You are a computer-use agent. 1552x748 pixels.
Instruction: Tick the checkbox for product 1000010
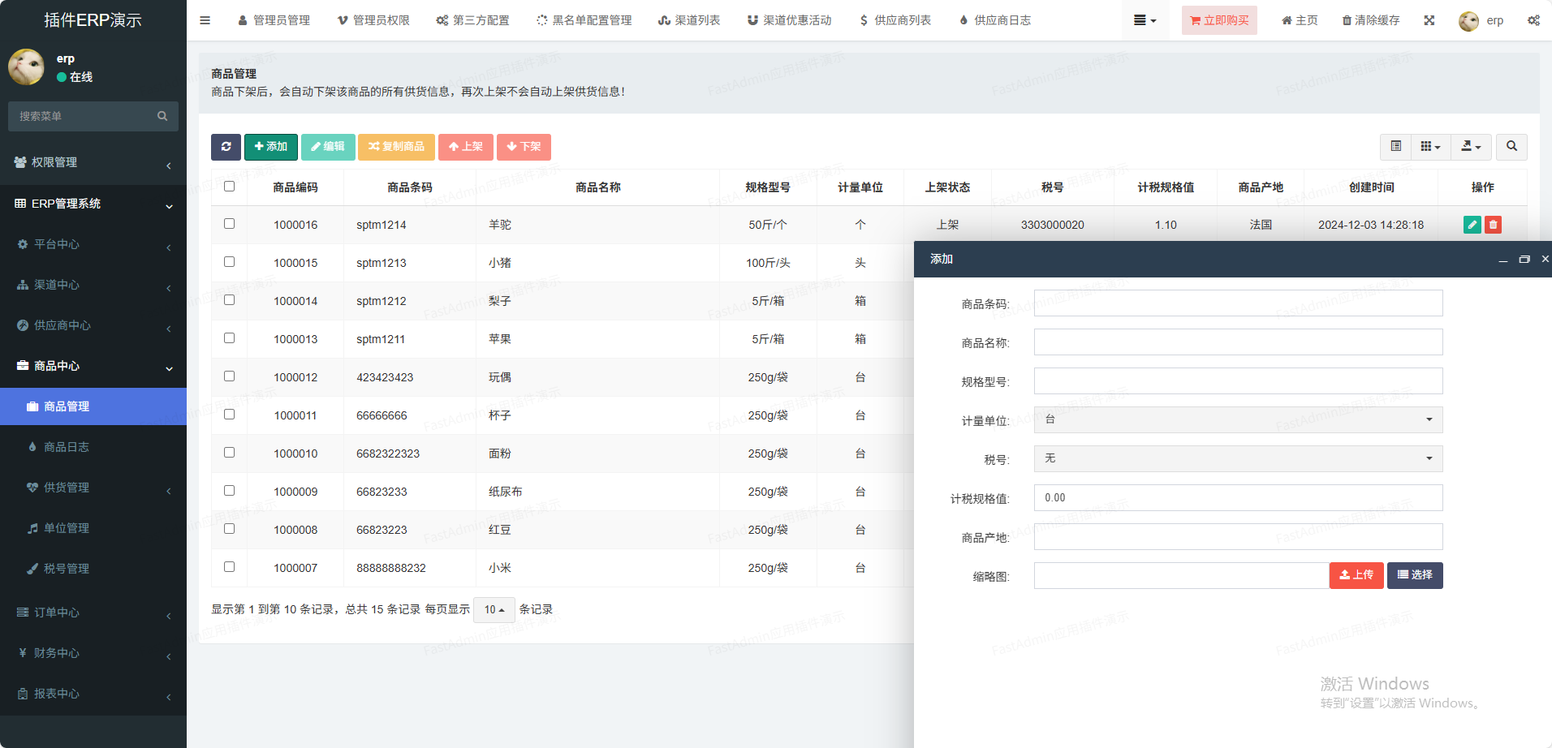[x=230, y=453]
